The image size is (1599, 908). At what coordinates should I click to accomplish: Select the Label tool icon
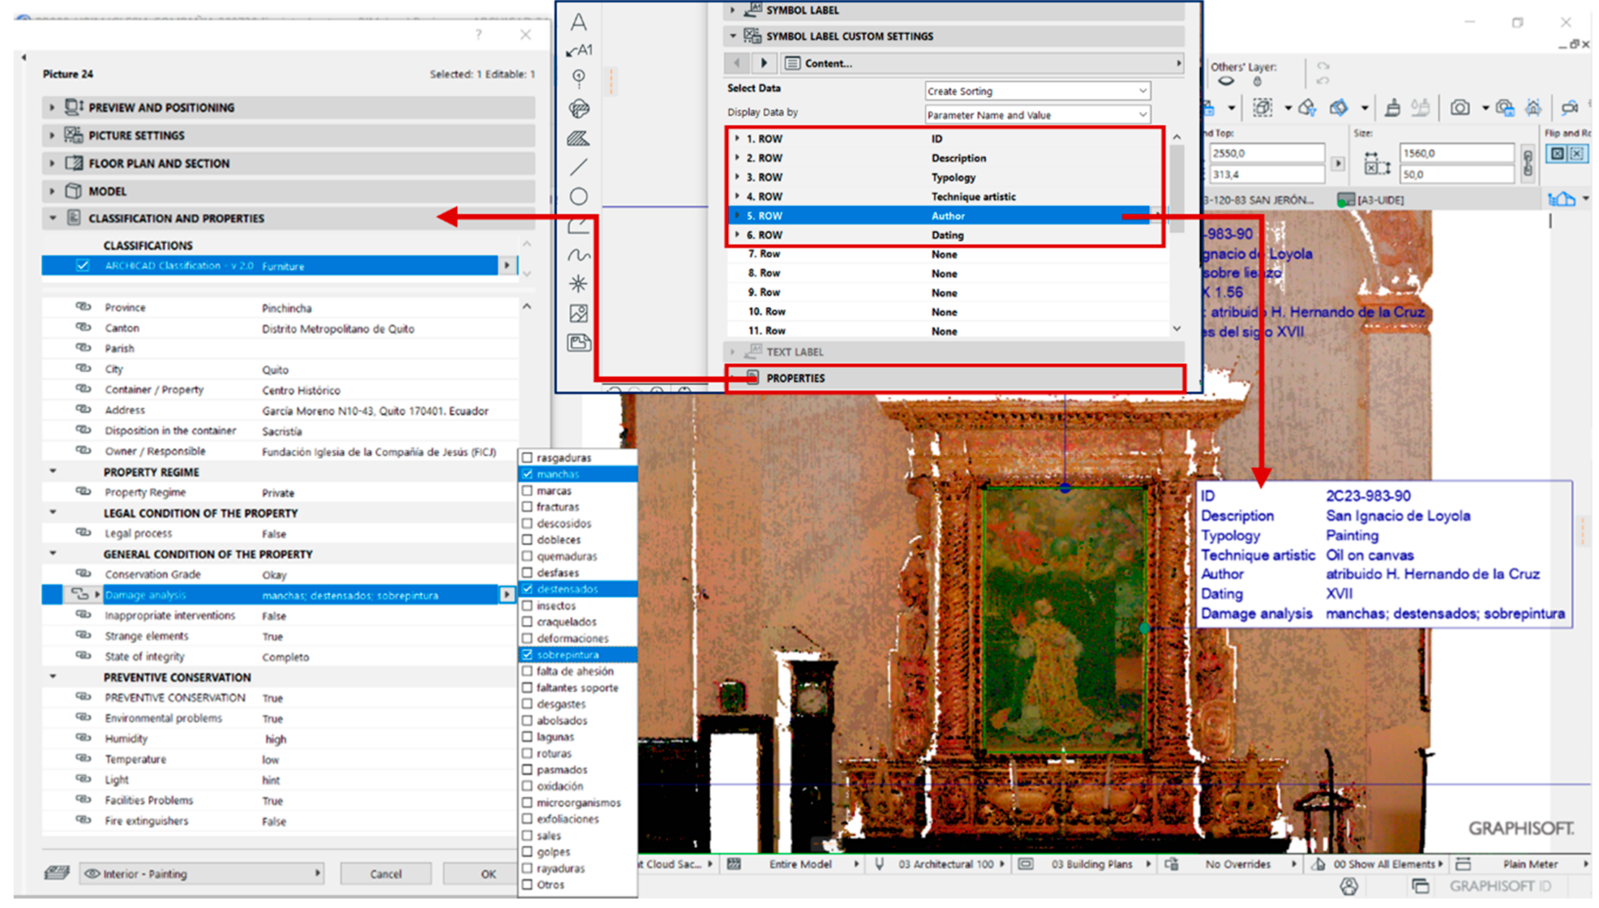pyautogui.click(x=579, y=50)
